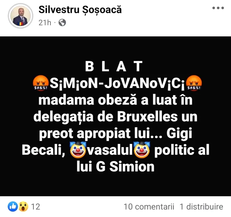Click the Gigi text in the post
The width and height of the screenshot is (231, 217).
[179, 134]
